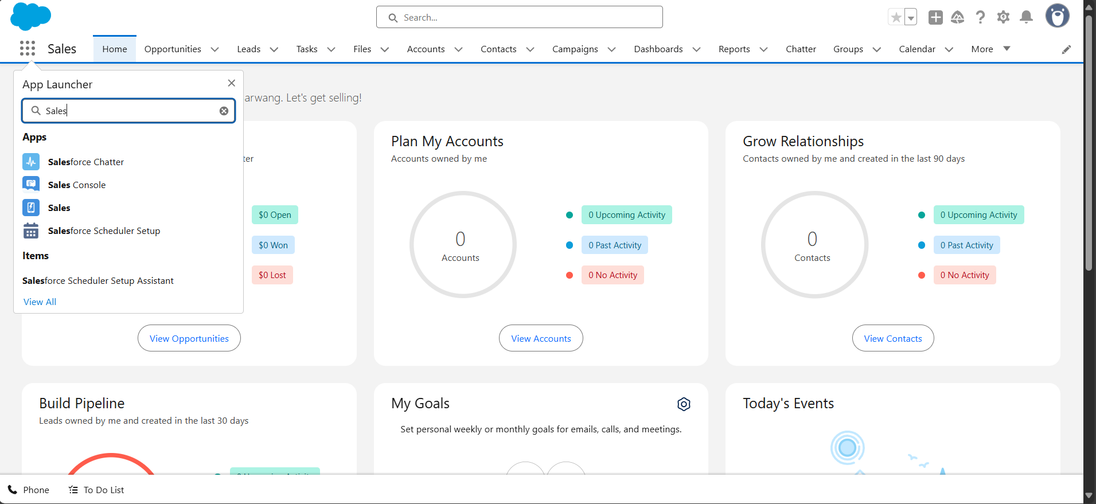The height and width of the screenshot is (504, 1096).
Task: Click the Salesforce Scheduler Setup calendar icon
Action: (31, 230)
